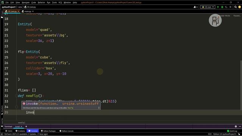Viewport: 242px width, 136px height.
Task: Open the Favorites tool window sidebar
Action: [2, 122]
